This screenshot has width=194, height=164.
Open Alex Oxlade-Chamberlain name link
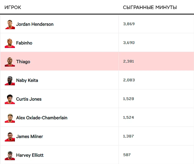(x=42, y=118)
